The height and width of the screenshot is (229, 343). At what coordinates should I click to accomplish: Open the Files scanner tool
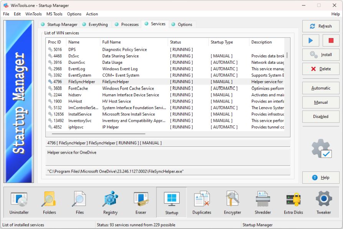pos(80,202)
